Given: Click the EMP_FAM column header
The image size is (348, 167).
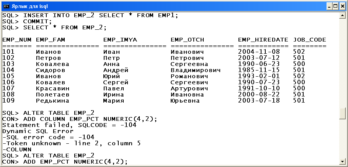Looking at the screenshot, I should coord(51,40).
